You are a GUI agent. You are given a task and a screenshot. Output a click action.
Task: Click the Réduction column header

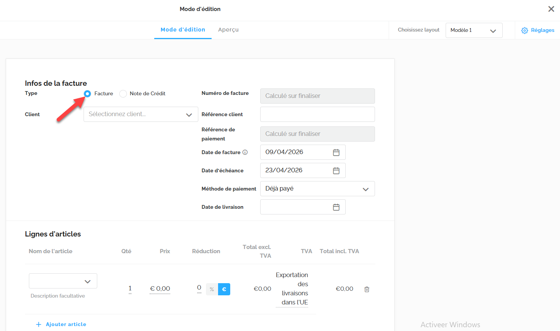click(x=206, y=251)
